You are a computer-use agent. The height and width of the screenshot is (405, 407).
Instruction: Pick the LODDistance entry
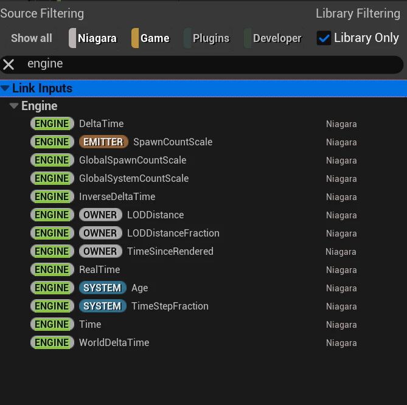point(156,215)
